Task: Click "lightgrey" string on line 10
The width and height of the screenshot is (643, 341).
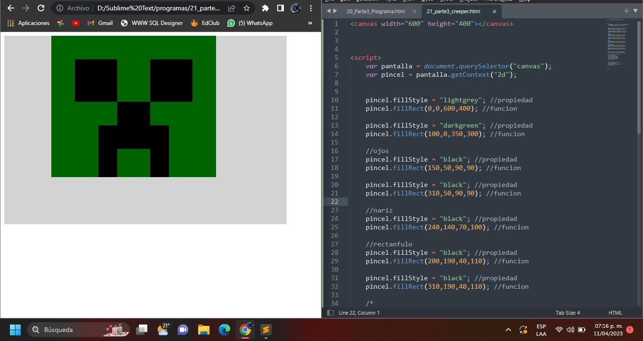Action: coord(461,100)
